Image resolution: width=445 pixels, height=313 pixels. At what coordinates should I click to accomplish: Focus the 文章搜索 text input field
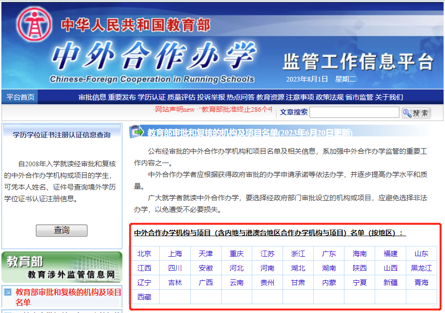click(x=354, y=112)
